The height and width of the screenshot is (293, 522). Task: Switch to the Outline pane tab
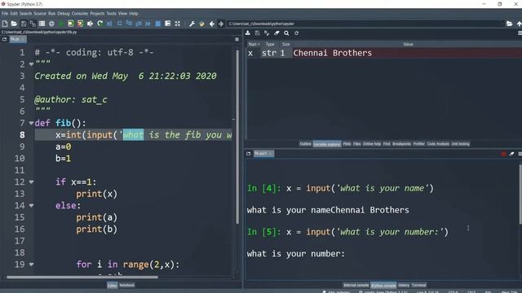pyautogui.click(x=305, y=144)
